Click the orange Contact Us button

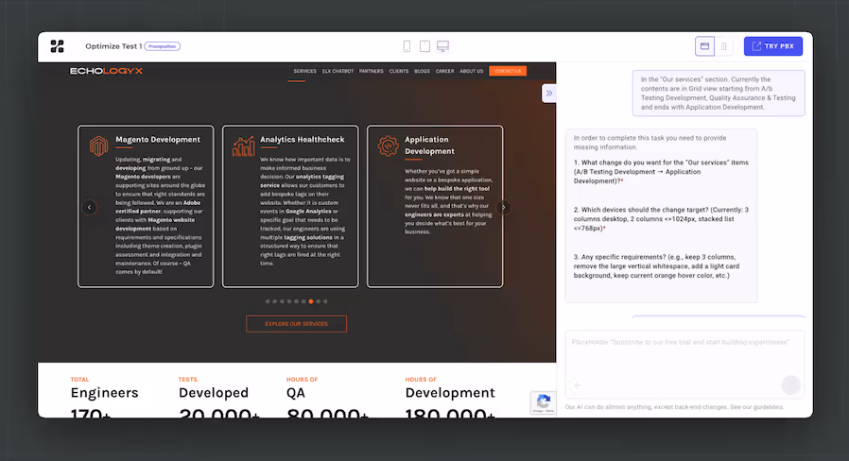click(x=508, y=71)
